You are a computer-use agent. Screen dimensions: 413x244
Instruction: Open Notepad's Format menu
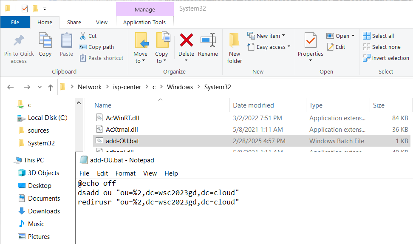click(125, 173)
